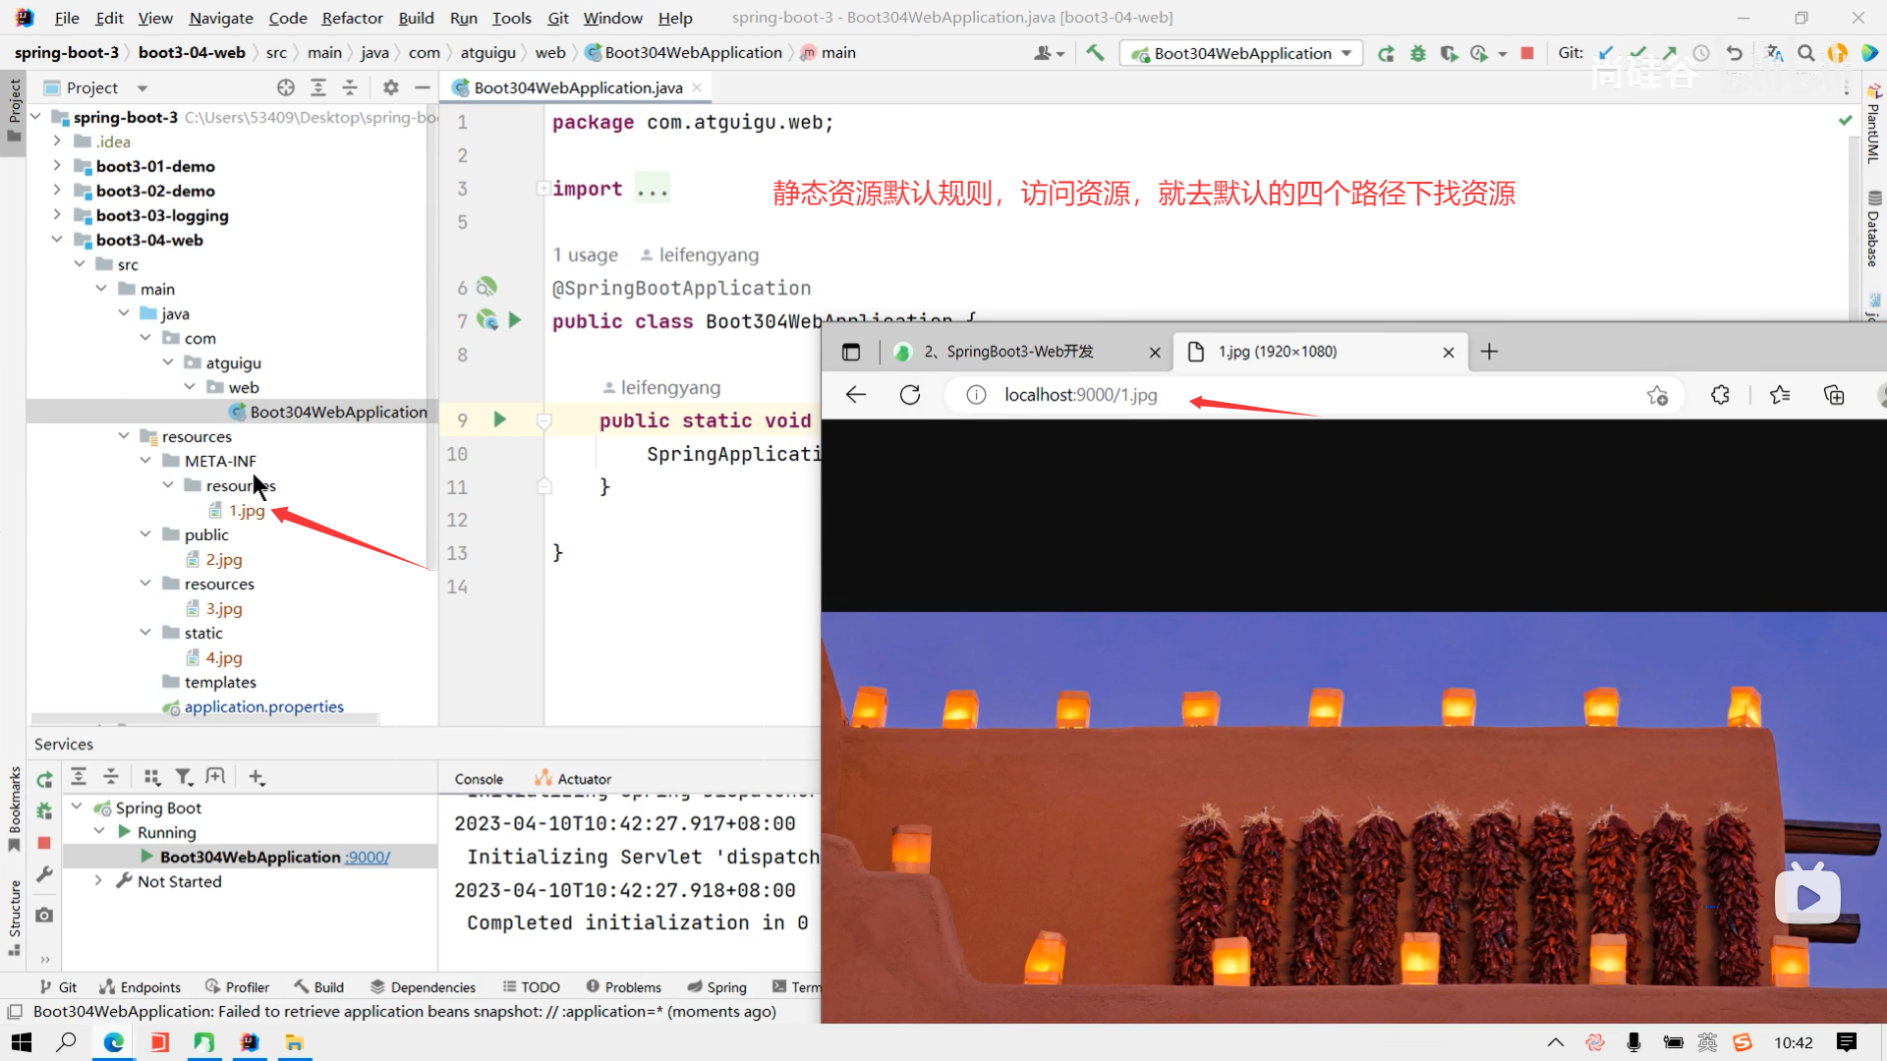Click Select Opened File target icon
The image size is (1887, 1061).
coord(286,87)
